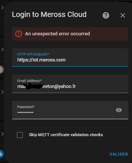Click into the Password input field
The width and height of the screenshot is (132, 163).
pos(70,110)
